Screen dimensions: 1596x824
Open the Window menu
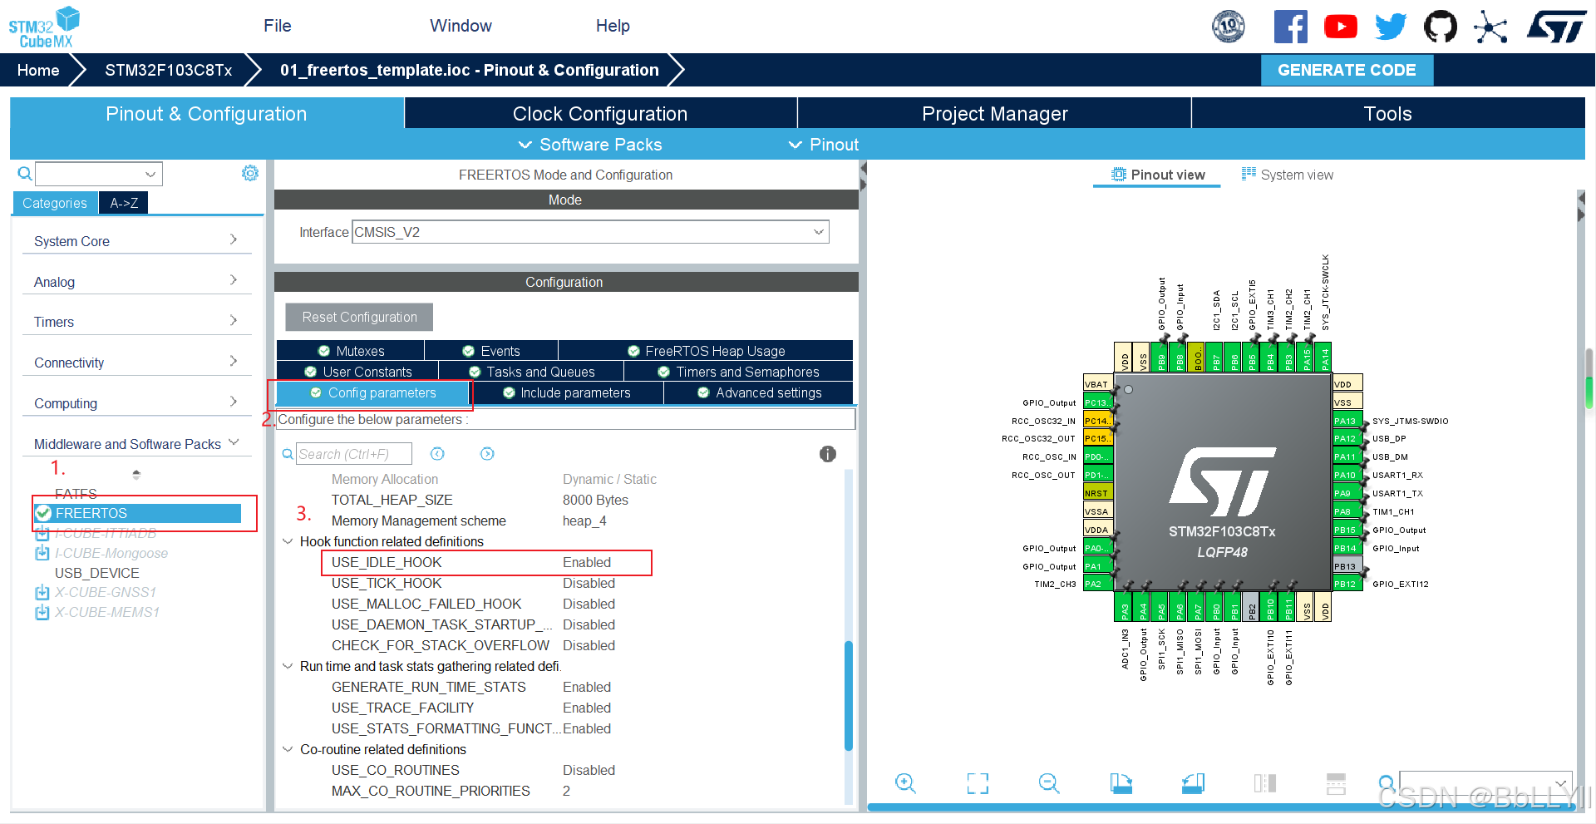point(461,26)
